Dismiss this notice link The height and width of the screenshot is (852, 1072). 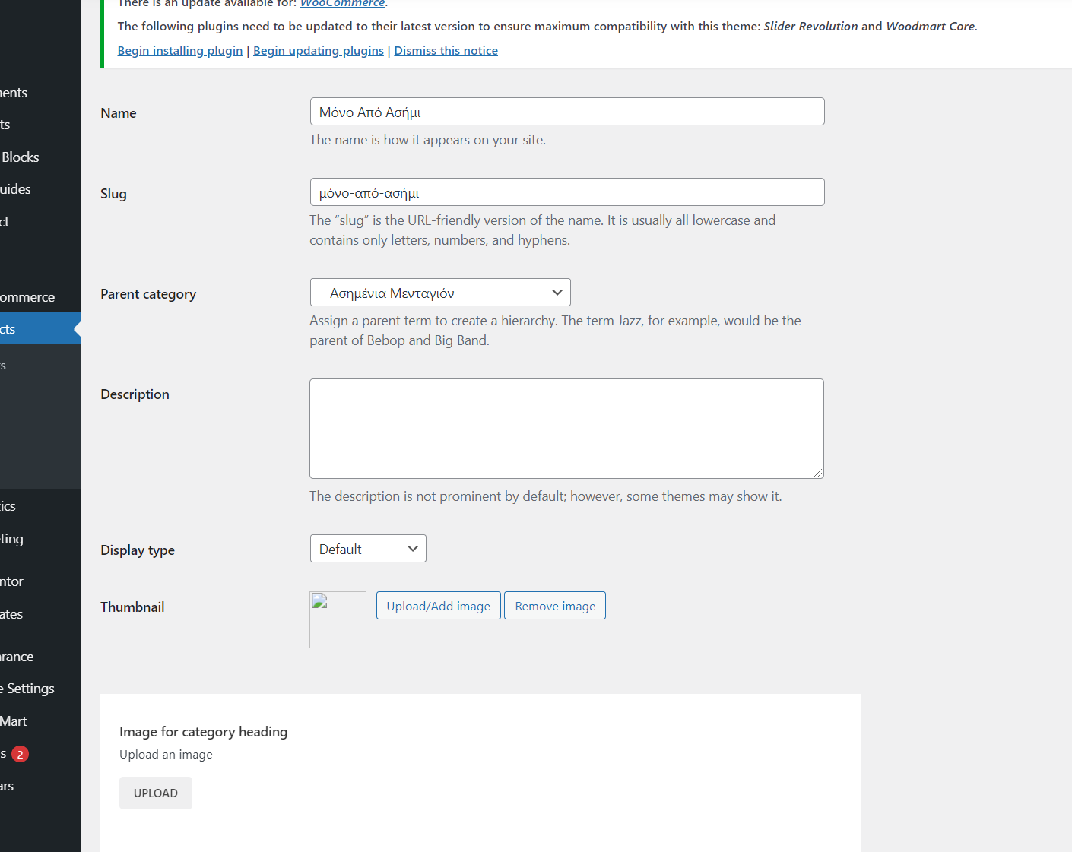click(446, 51)
